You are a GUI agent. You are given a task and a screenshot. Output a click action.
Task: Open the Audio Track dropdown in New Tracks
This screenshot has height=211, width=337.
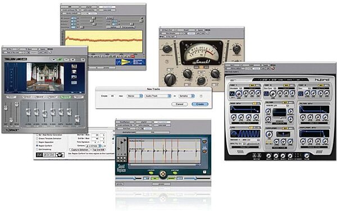(x=158, y=96)
